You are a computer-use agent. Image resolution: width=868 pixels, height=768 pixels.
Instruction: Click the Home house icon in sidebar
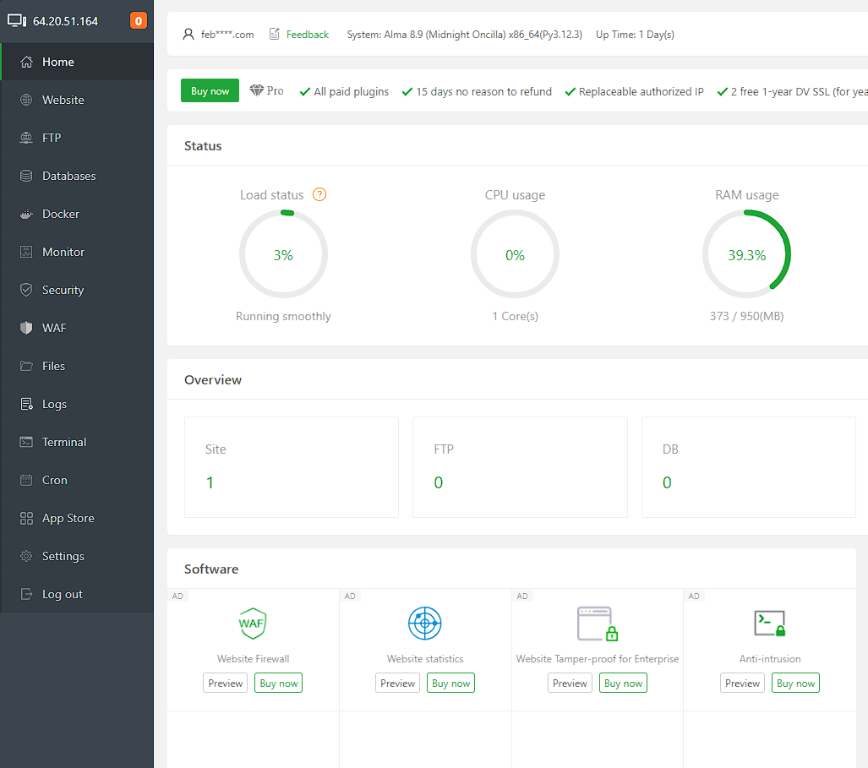coord(26,62)
